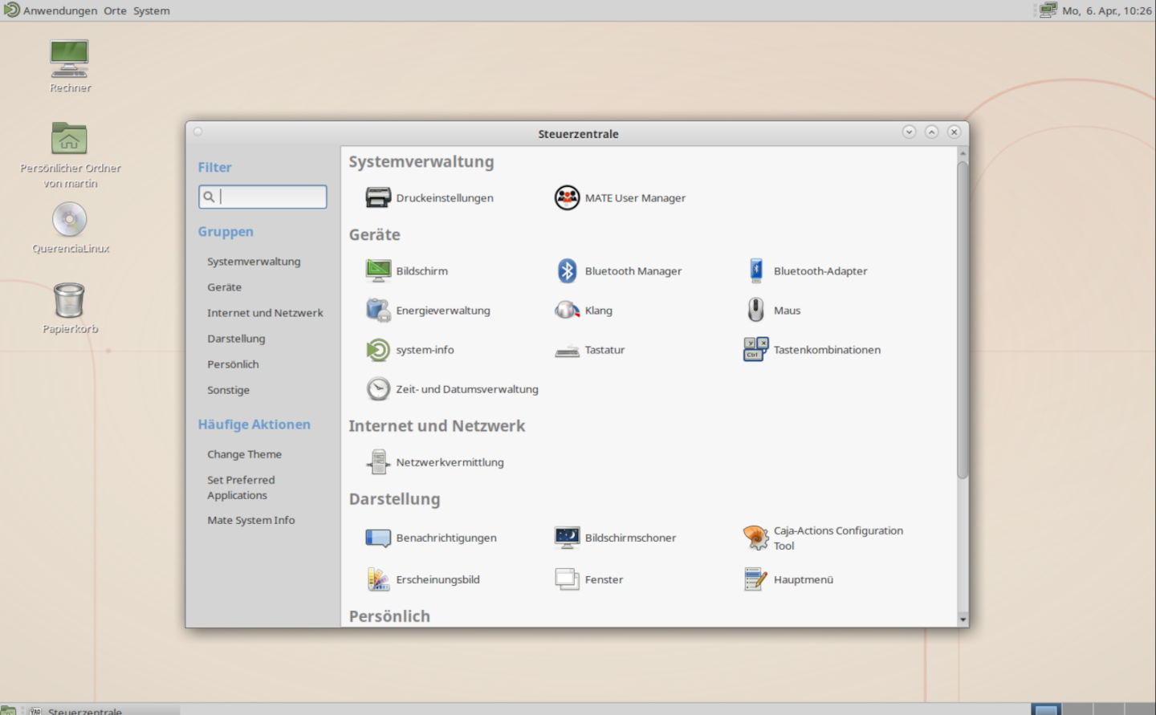1156x715 pixels.
Task: Open Tastenkombinationen keyboard shortcuts icon
Action: coord(755,350)
